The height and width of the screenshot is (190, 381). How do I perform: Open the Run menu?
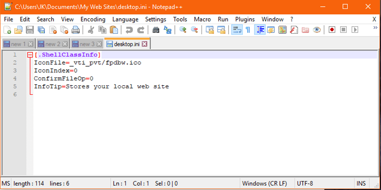223,19
